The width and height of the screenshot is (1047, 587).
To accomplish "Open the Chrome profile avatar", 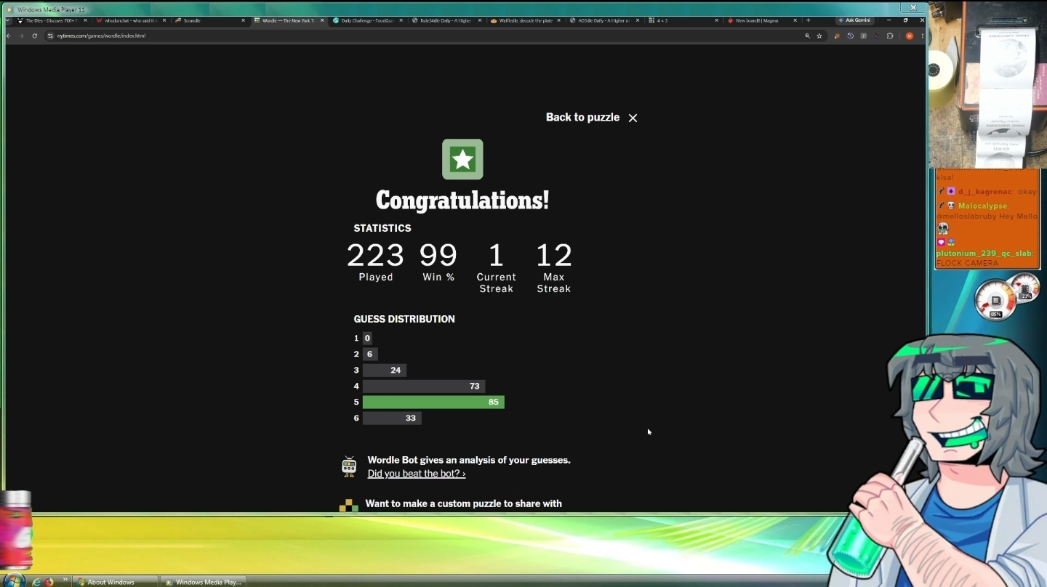I will pos(909,36).
